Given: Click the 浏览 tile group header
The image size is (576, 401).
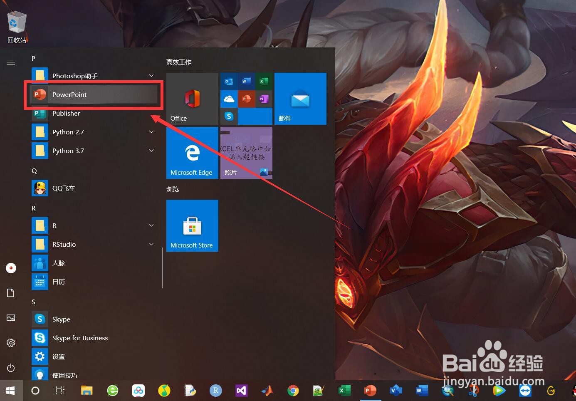Looking at the screenshot, I should [x=173, y=189].
